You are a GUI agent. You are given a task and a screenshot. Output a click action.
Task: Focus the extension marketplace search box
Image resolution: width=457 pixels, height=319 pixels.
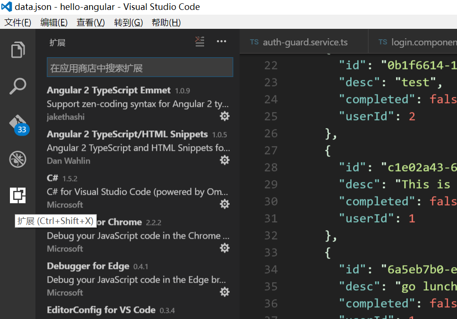tap(140, 67)
